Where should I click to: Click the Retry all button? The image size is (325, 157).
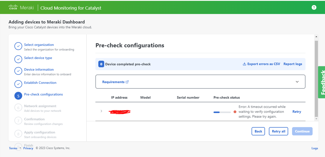pos(278,131)
